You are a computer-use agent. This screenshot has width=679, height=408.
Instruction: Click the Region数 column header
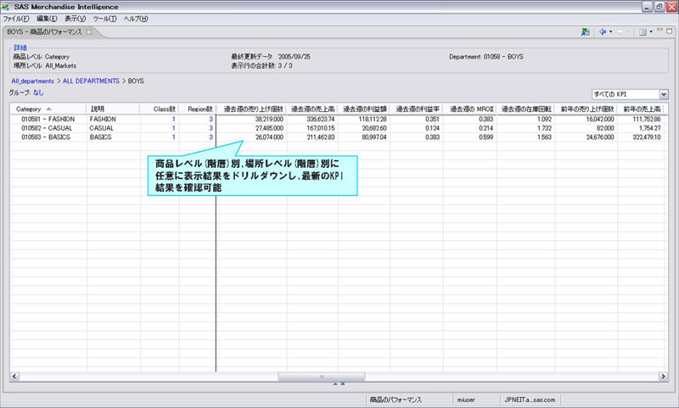(x=198, y=109)
